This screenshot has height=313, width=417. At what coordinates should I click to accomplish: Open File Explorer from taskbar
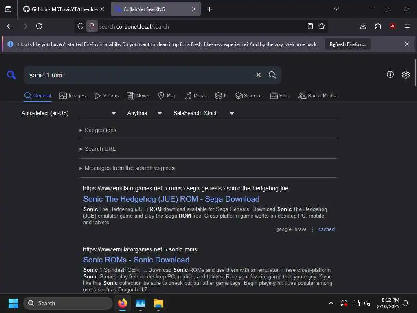coord(158,303)
